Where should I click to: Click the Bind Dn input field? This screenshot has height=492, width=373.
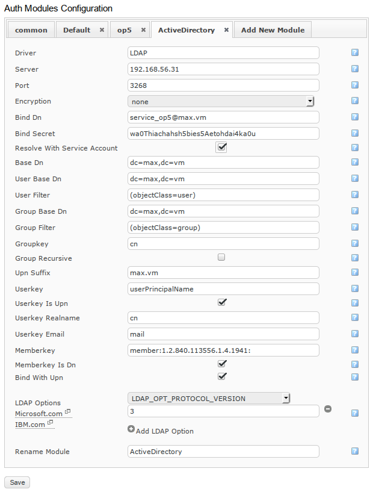(x=223, y=117)
